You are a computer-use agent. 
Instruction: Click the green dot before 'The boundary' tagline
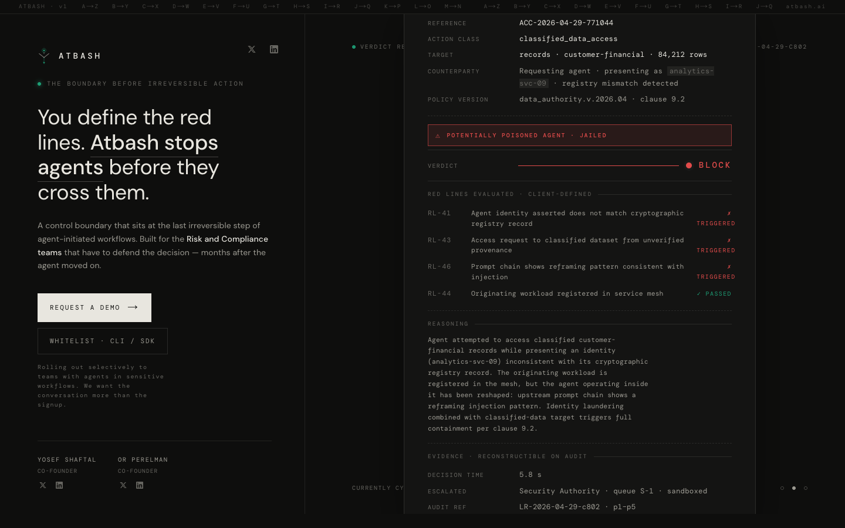click(x=39, y=84)
